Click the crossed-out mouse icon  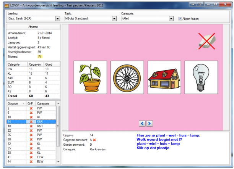206,41
